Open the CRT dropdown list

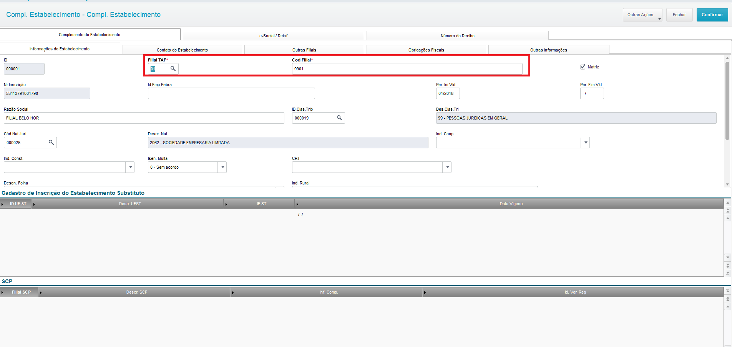[x=447, y=167]
